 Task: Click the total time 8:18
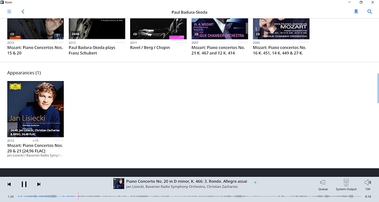pyautogui.click(x=368, y=197)
